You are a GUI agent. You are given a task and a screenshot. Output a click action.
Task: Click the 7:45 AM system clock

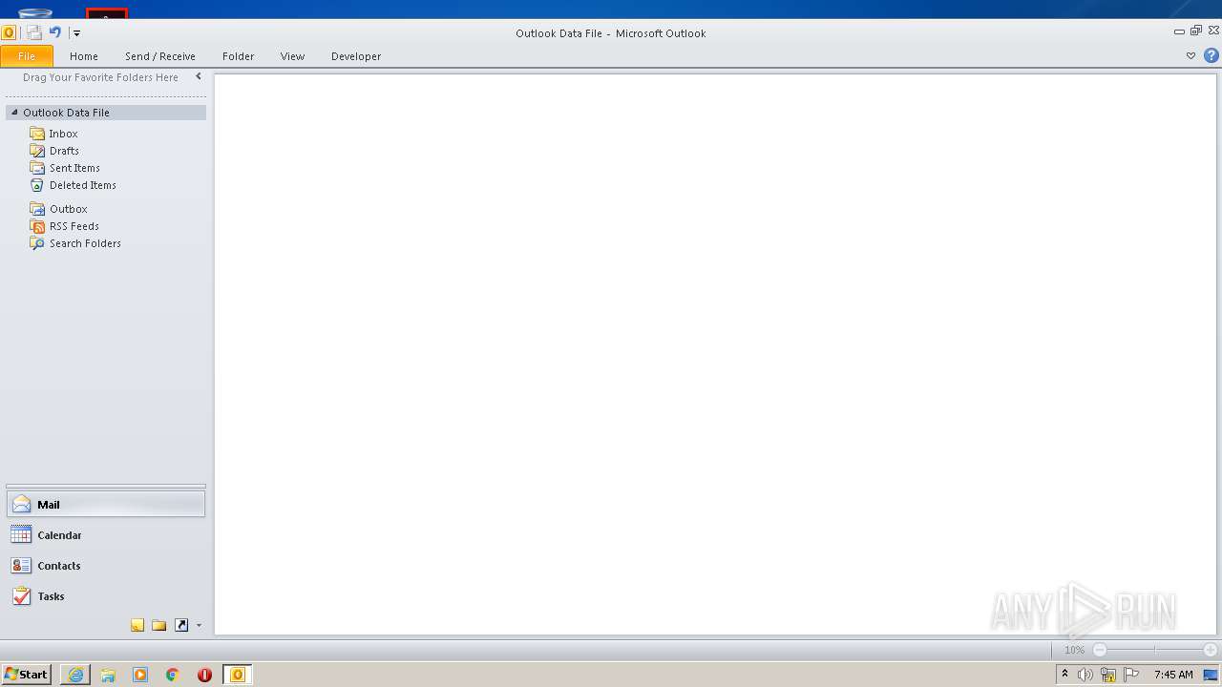(x=1173, y=675)
